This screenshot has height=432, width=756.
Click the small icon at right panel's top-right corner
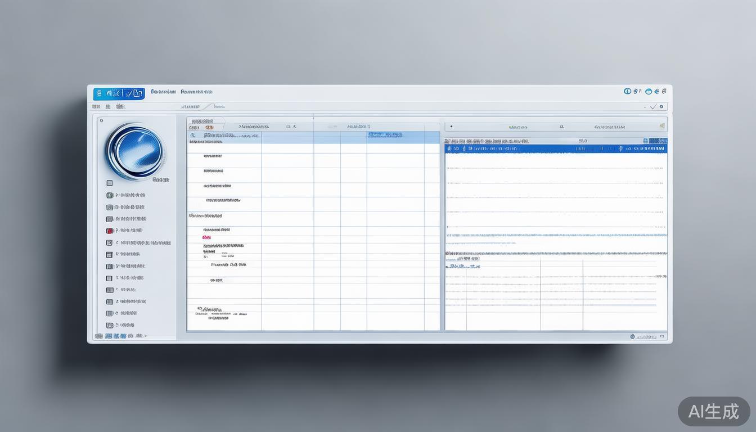click(662, 127)
